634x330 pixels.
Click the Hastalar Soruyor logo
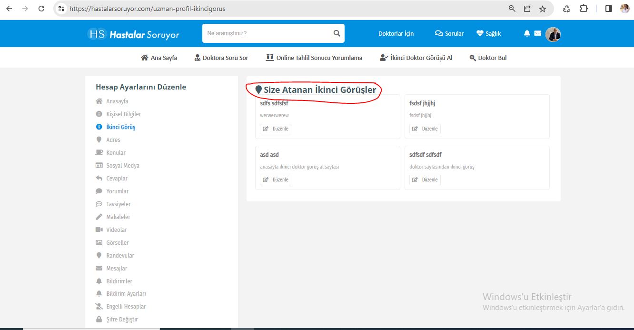[134, 34]
